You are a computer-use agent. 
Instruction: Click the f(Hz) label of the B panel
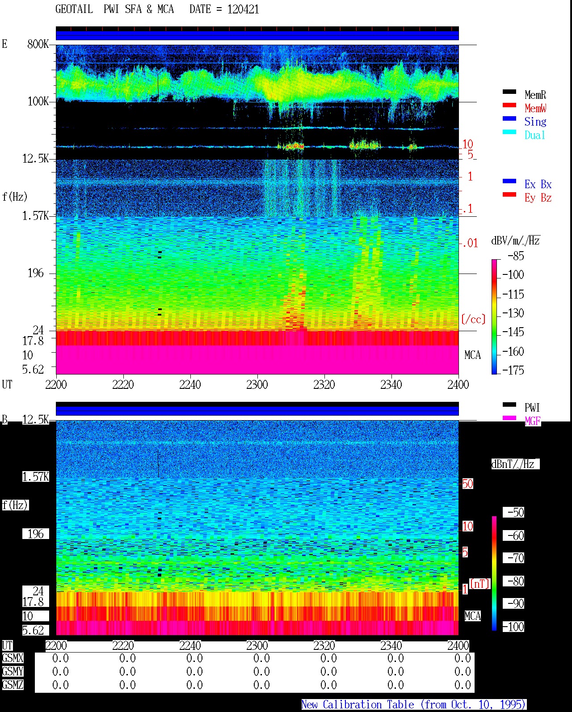click(15, 505)
